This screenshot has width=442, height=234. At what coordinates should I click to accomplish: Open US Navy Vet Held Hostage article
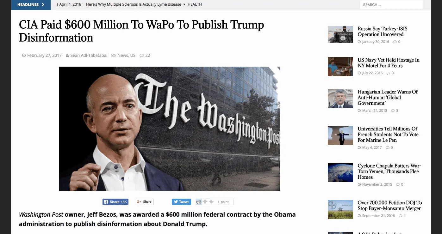tap(389, 63)
